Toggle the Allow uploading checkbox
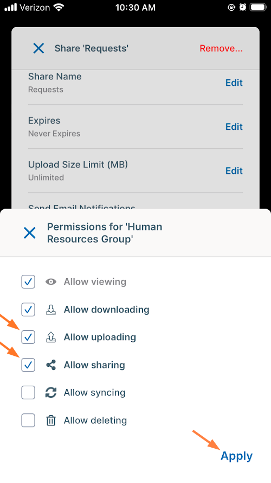The height and width of the screenshot is (483, 271). 28,337
